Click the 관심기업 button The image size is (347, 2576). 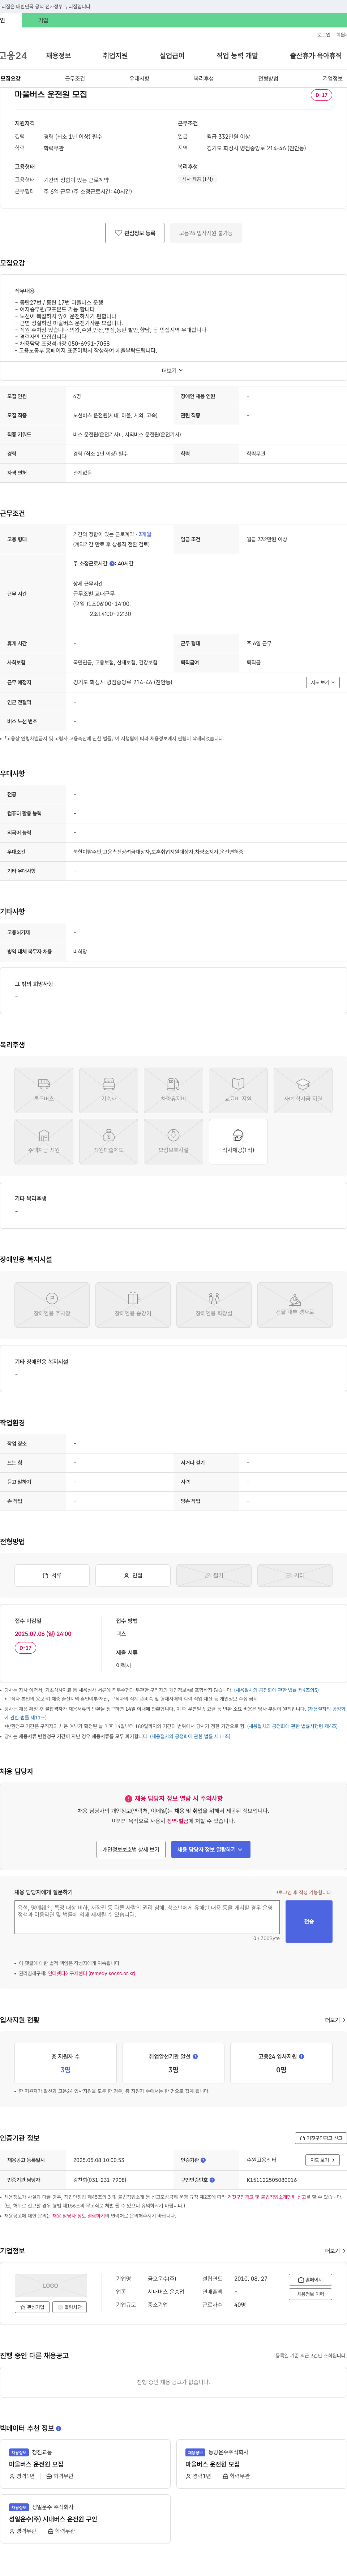point(33,2307)
